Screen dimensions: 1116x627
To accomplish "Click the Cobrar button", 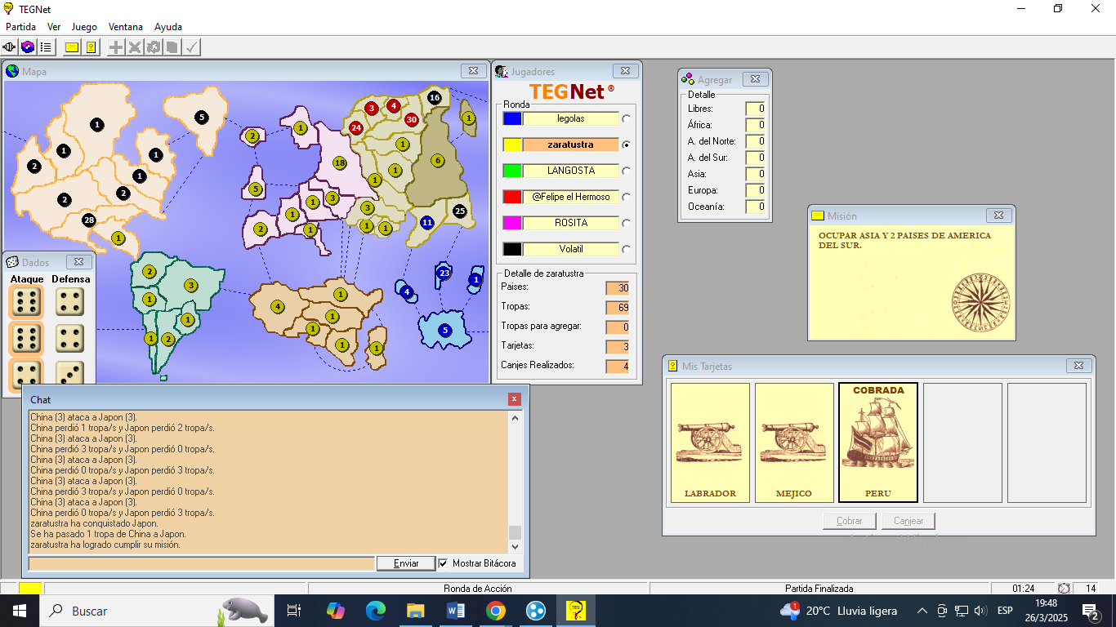I will click(x=850, y=521).
